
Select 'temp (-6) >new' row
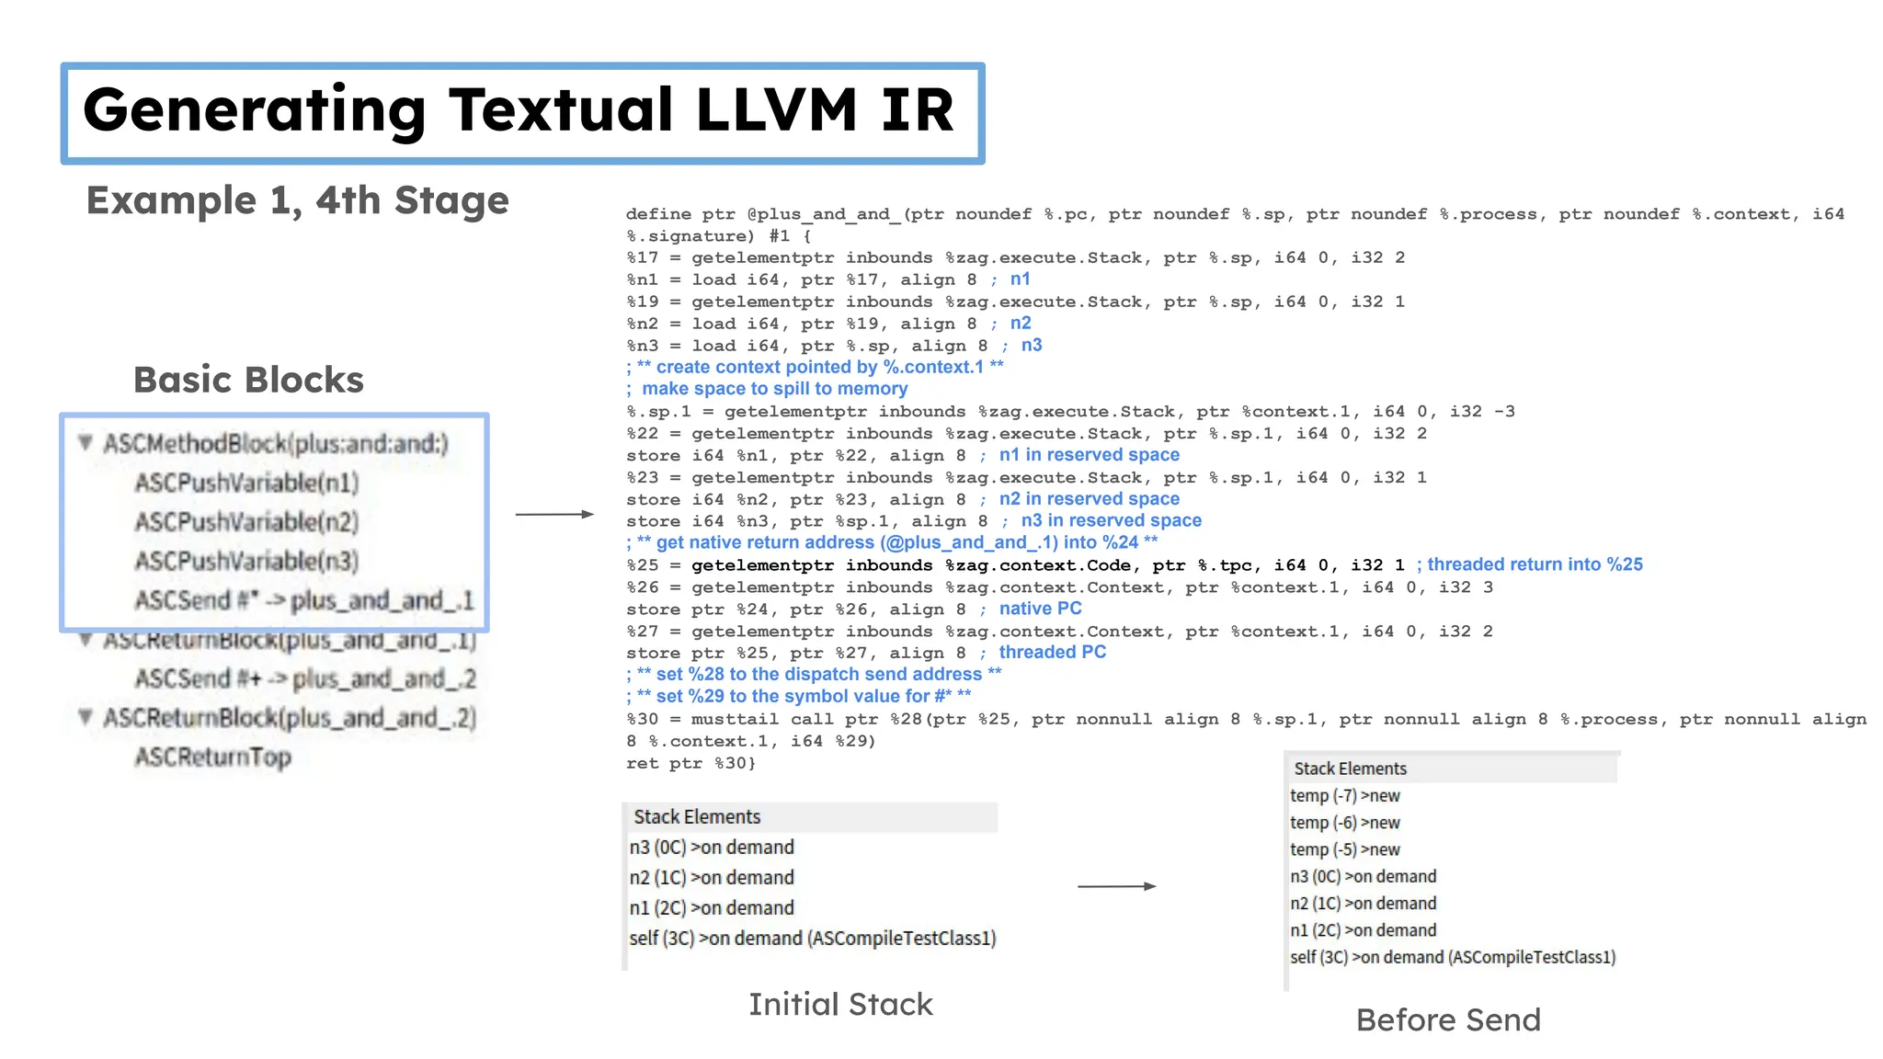pos(1344,823)
